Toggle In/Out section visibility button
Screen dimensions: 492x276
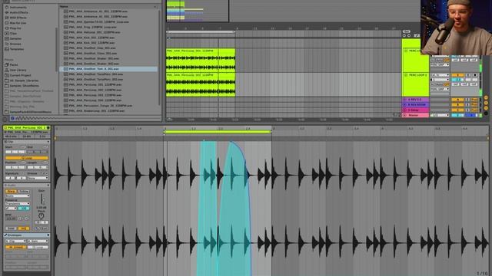[486, 97]
